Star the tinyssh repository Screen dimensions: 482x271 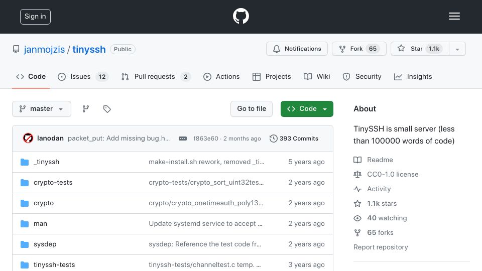point(420,49)
